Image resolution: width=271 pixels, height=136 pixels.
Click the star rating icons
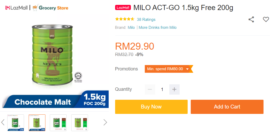click(125, 19)
